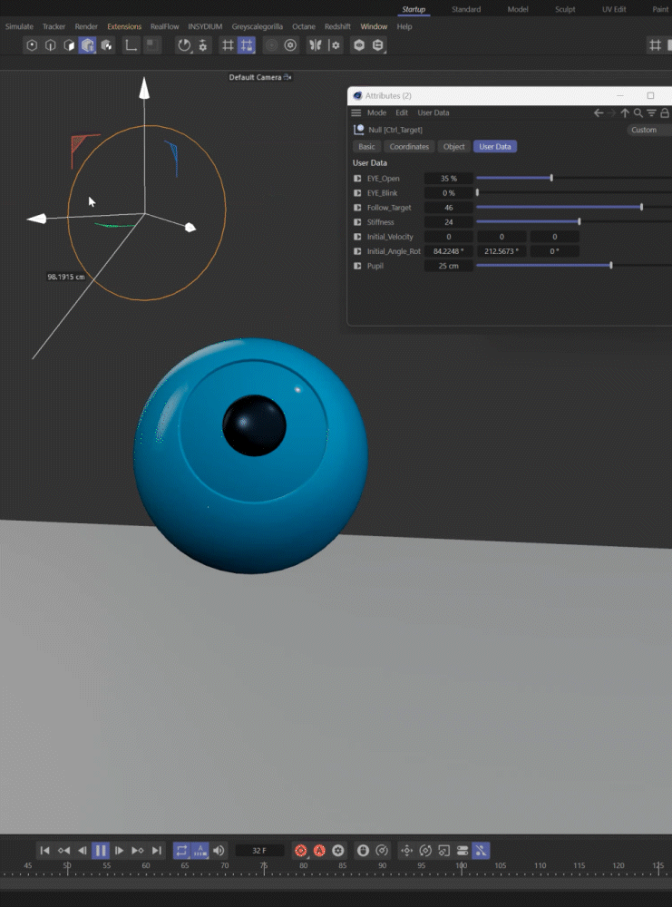Open the Extensions menu
The width and height of the screenshot is (672, 907).
point(123,26)
